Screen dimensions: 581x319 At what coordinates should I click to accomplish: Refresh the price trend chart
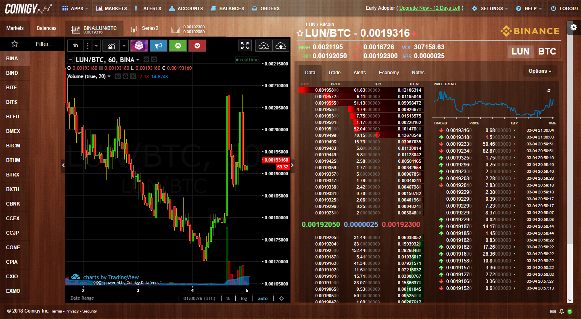click(x=549, y=90)
